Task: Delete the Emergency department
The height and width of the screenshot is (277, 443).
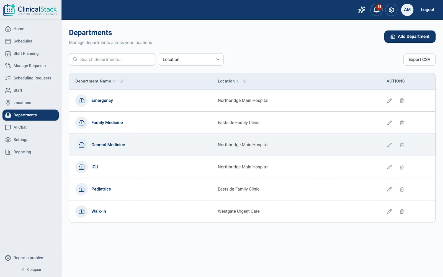Action: click(x=402, y=101)
